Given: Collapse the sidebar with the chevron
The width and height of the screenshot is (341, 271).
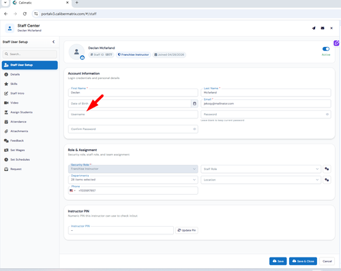Looking at the screenshot, I should [53, 42].
